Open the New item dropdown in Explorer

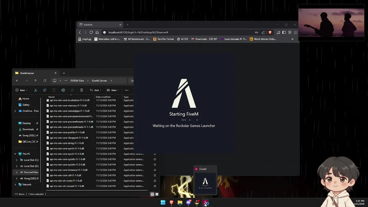(21, 90)
